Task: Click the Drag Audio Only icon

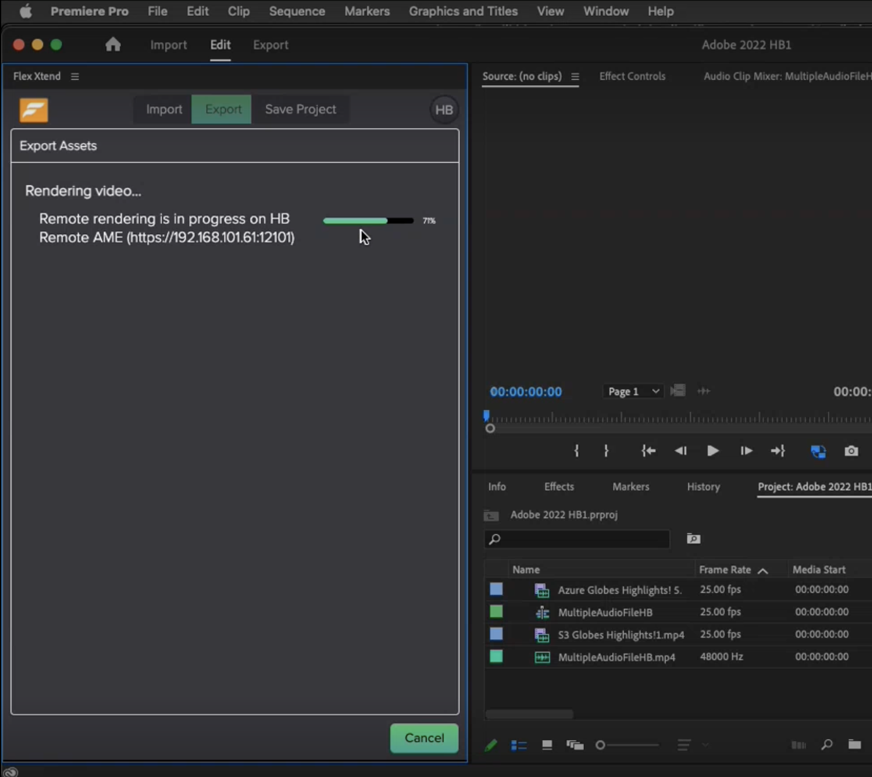Action: 704,391
